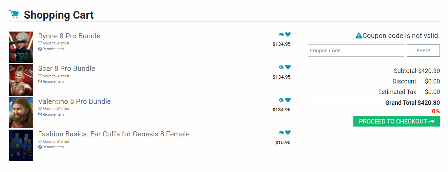Screen dimensions: 448x172
Task: Click heart icon for Rynne 8 Pro Bundle
Action: (x=288, y=34)
